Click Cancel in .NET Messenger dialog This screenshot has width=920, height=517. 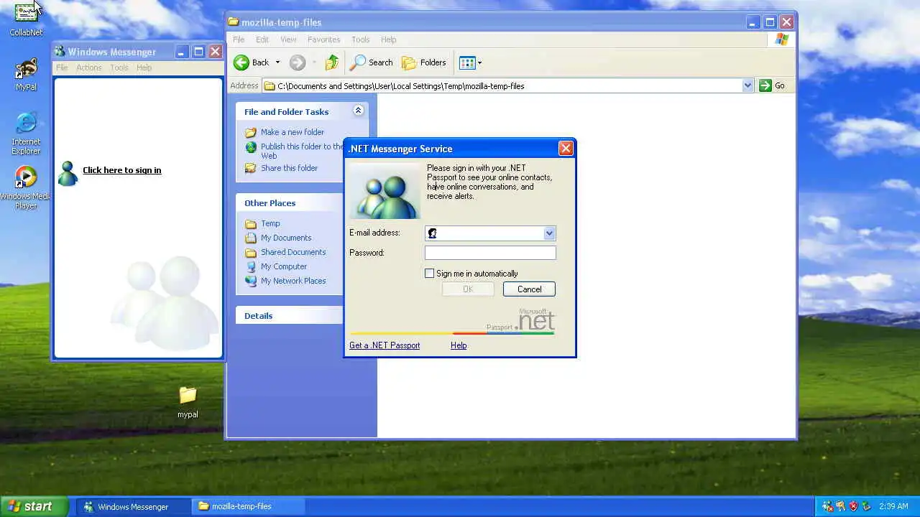click(529, 289)
